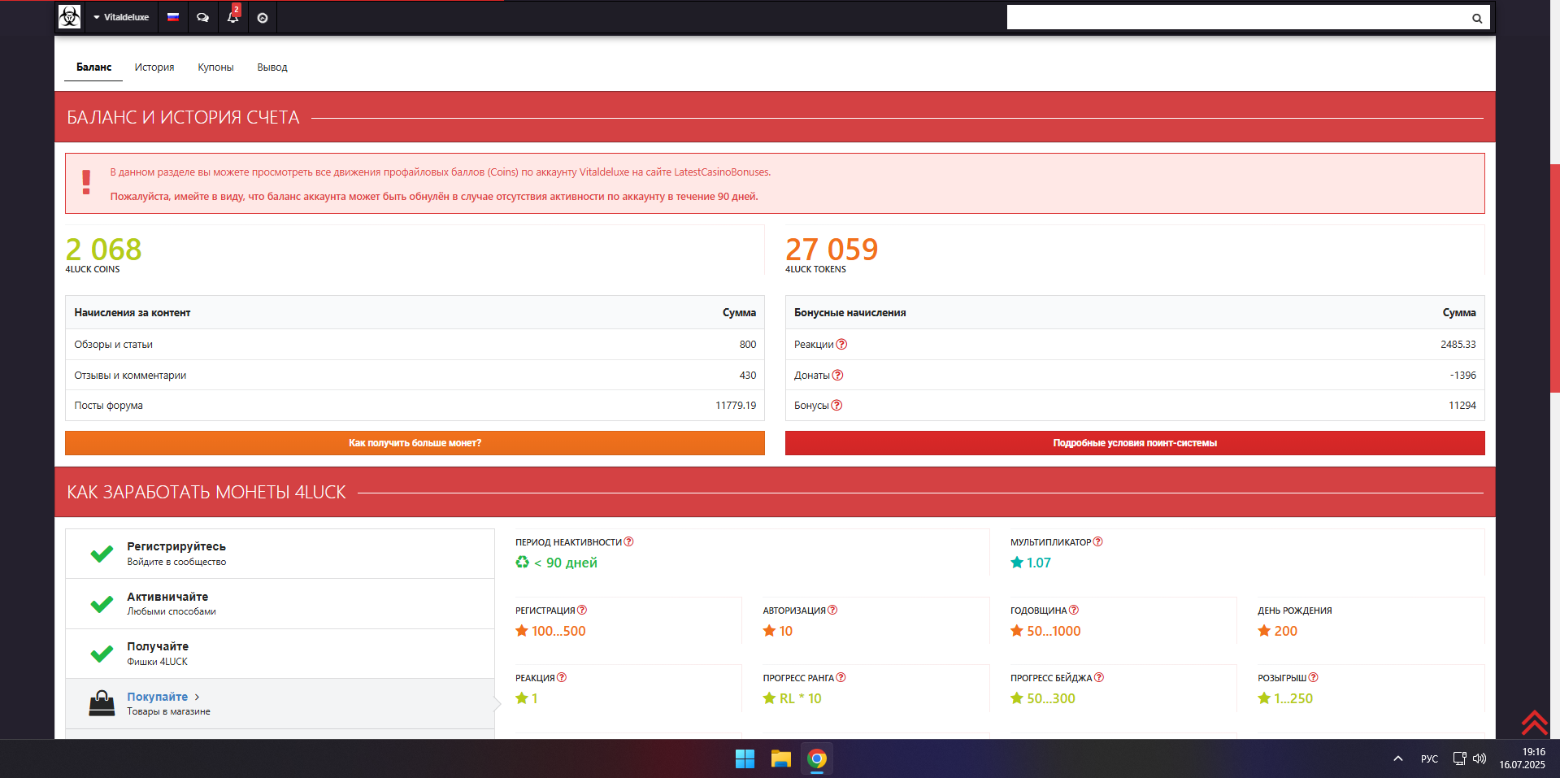Expand the Покупайте shop item
The image size is (1560, 778).
(x=158, y=698)
